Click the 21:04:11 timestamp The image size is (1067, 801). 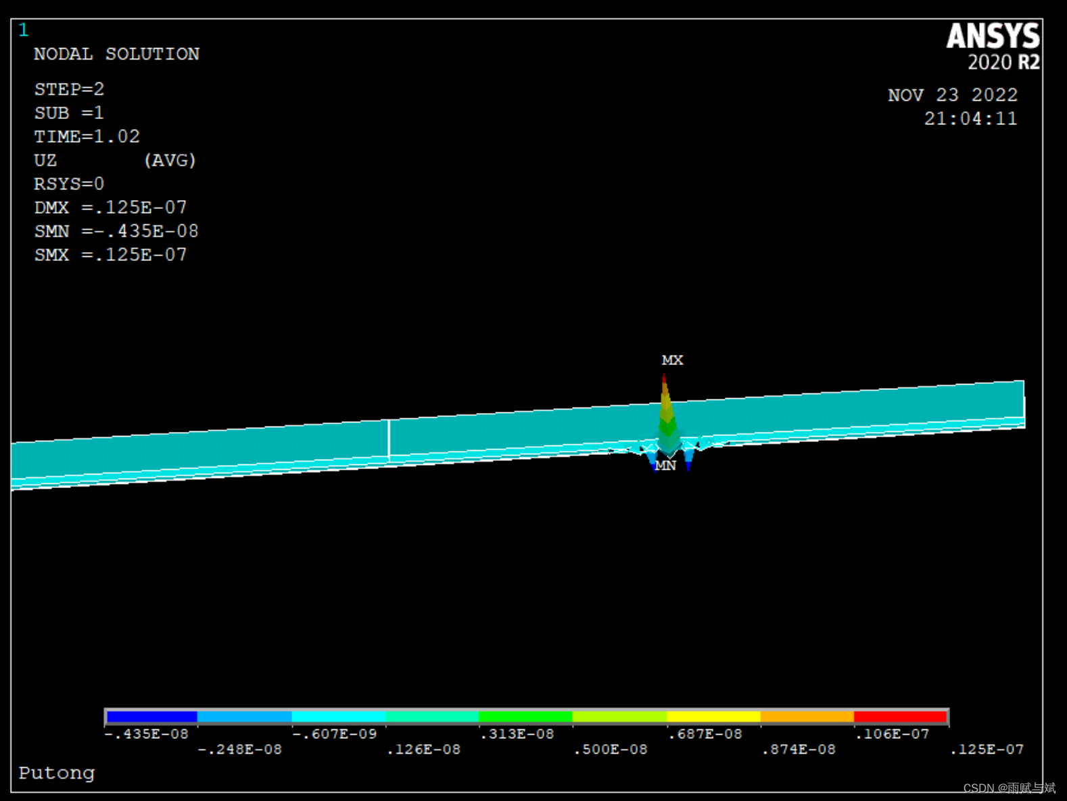(970, 119)
